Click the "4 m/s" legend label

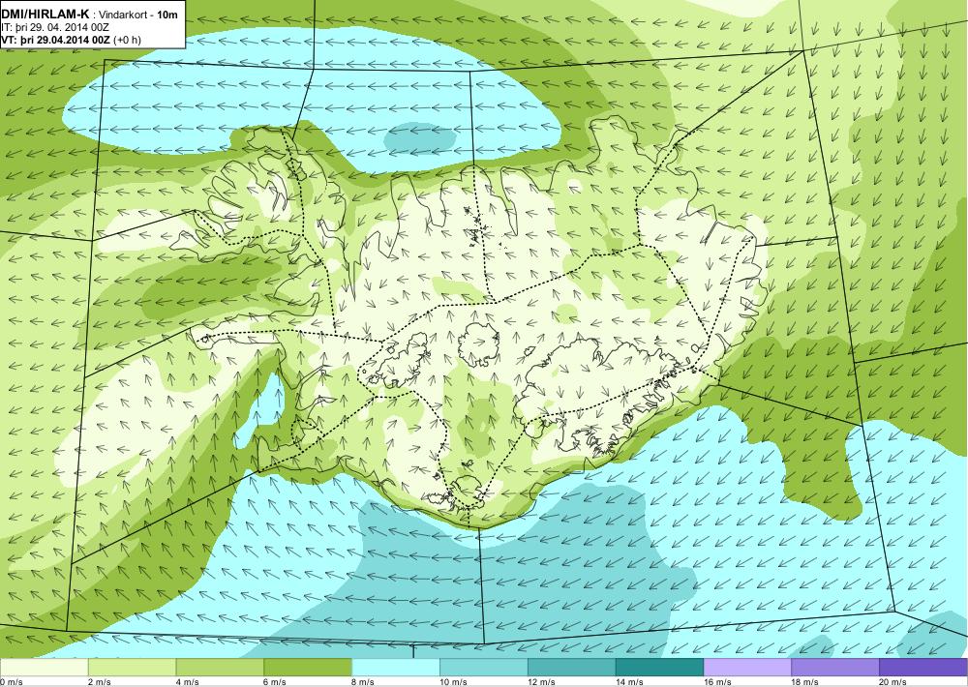[189, 682]
